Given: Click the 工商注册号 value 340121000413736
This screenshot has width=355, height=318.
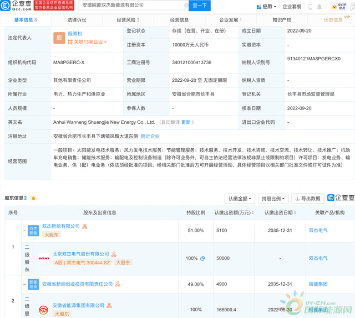Looking at the screenshot, I should tap(191, 62).
